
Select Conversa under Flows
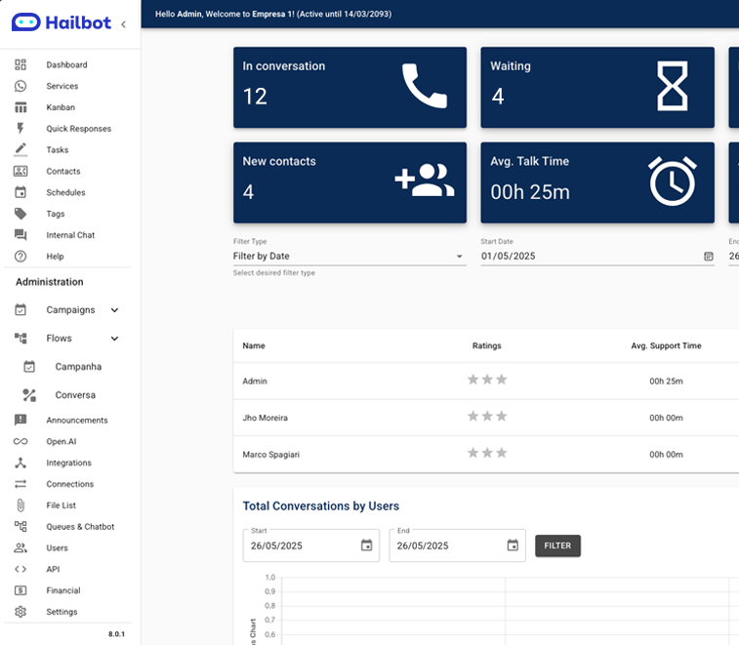click(x=75, y=395)
